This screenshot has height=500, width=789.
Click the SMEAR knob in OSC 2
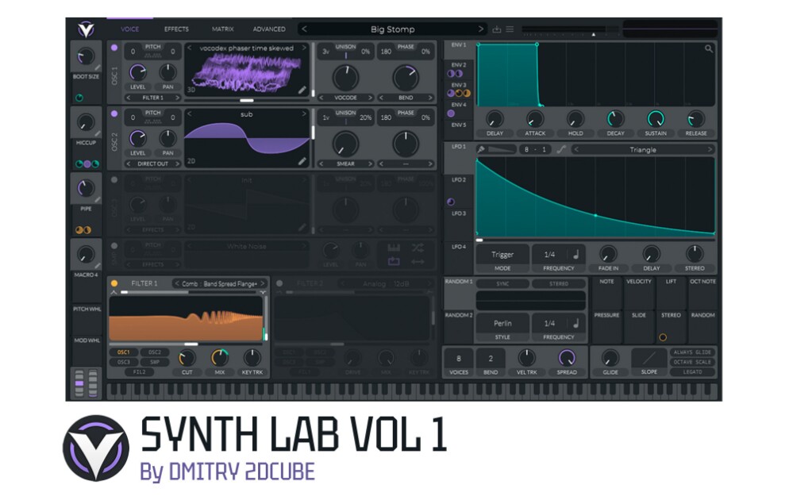(x=346, y=144)
